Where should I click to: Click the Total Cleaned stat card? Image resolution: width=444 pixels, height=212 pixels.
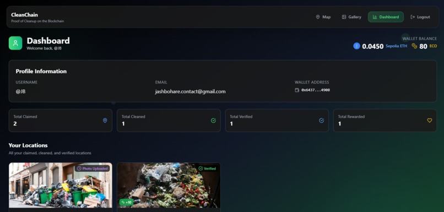click(x=169, y=121)
